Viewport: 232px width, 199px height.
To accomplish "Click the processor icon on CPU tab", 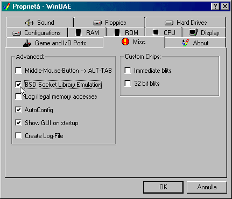I will 156,32.
